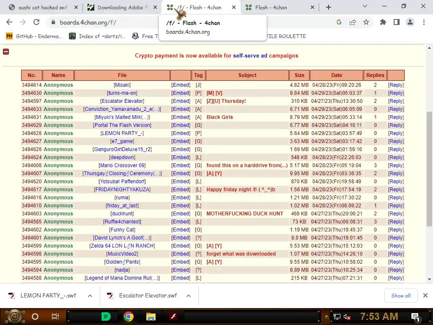Image resolution: width=433 pixels, height=325 pixels.
Task: Open the Zelda 64 LON LON RANCH file
Action: [122, 246]
